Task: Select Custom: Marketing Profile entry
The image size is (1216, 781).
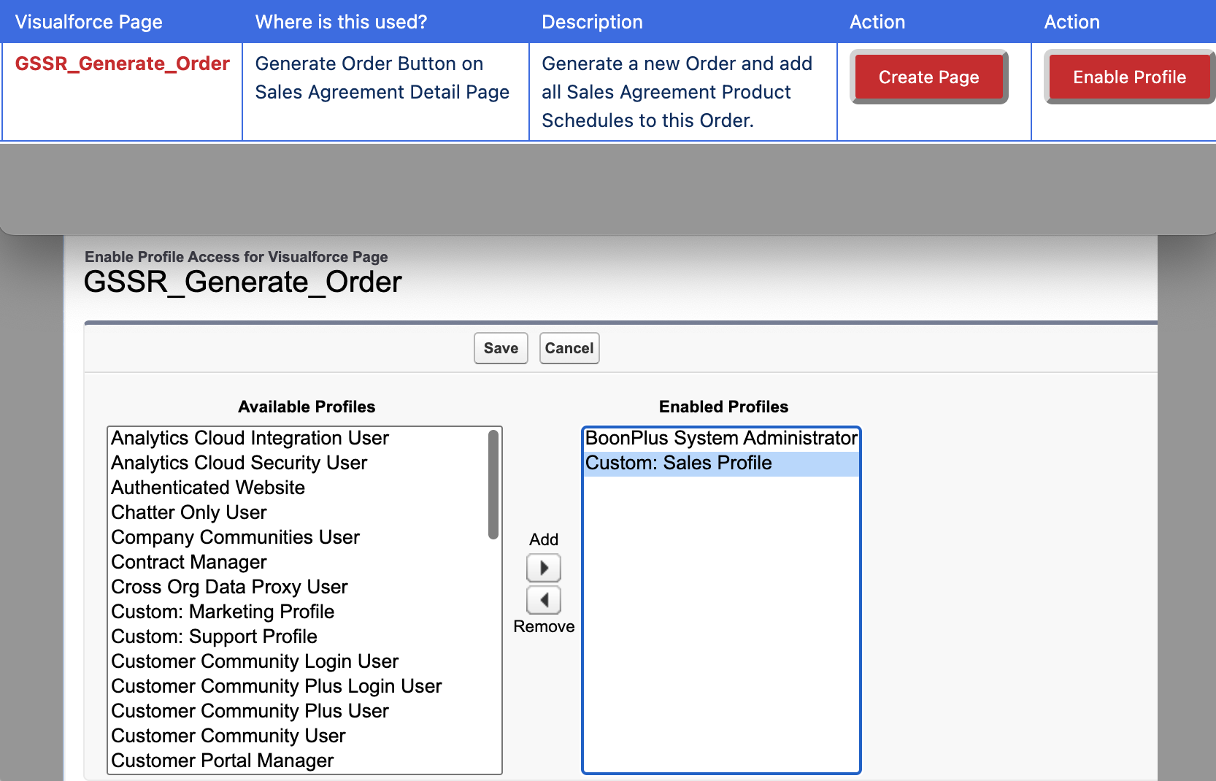Action: pyautogui.click(x=223, y=612)
